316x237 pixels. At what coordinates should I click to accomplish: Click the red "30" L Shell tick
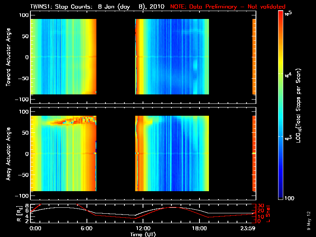[x=261, y=206]
